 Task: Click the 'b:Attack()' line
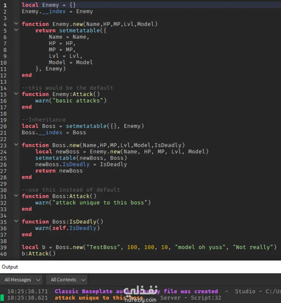(x=39, y=253)
